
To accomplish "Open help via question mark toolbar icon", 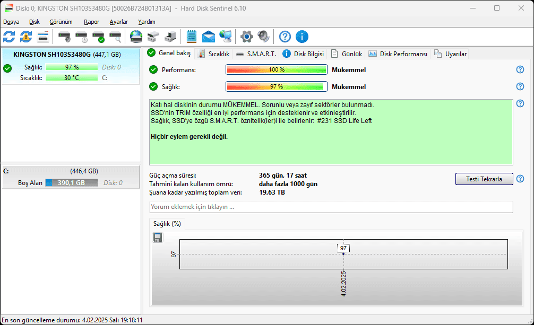I will [x=285, y=37].
